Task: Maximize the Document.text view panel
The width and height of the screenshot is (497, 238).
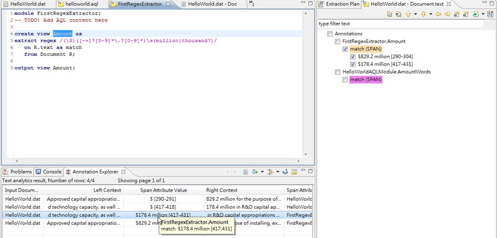Action: click(492, 3)
